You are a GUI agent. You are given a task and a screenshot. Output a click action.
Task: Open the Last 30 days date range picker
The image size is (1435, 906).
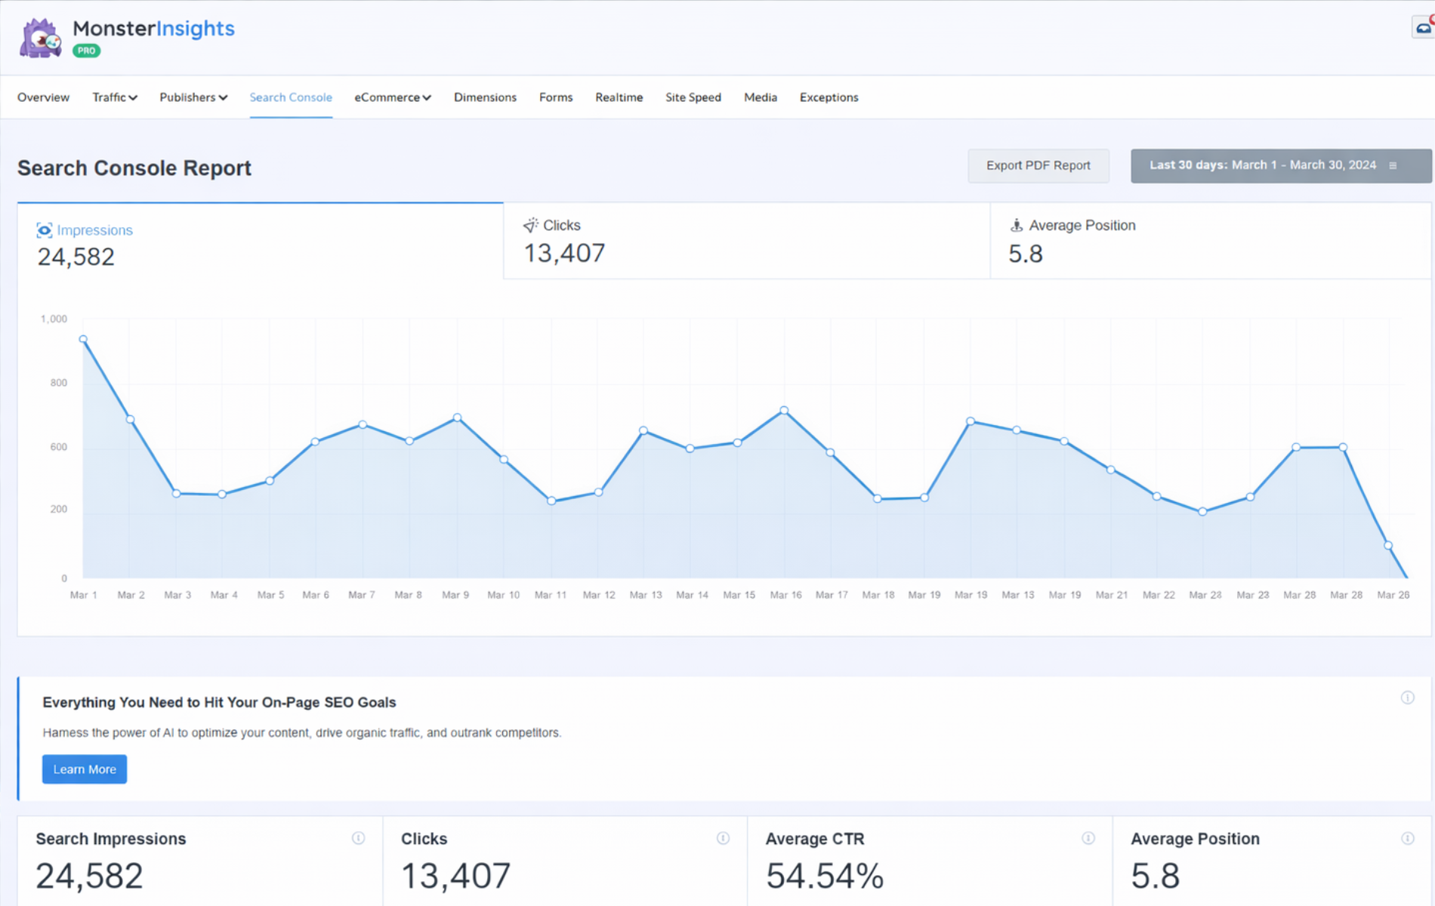1280,165
